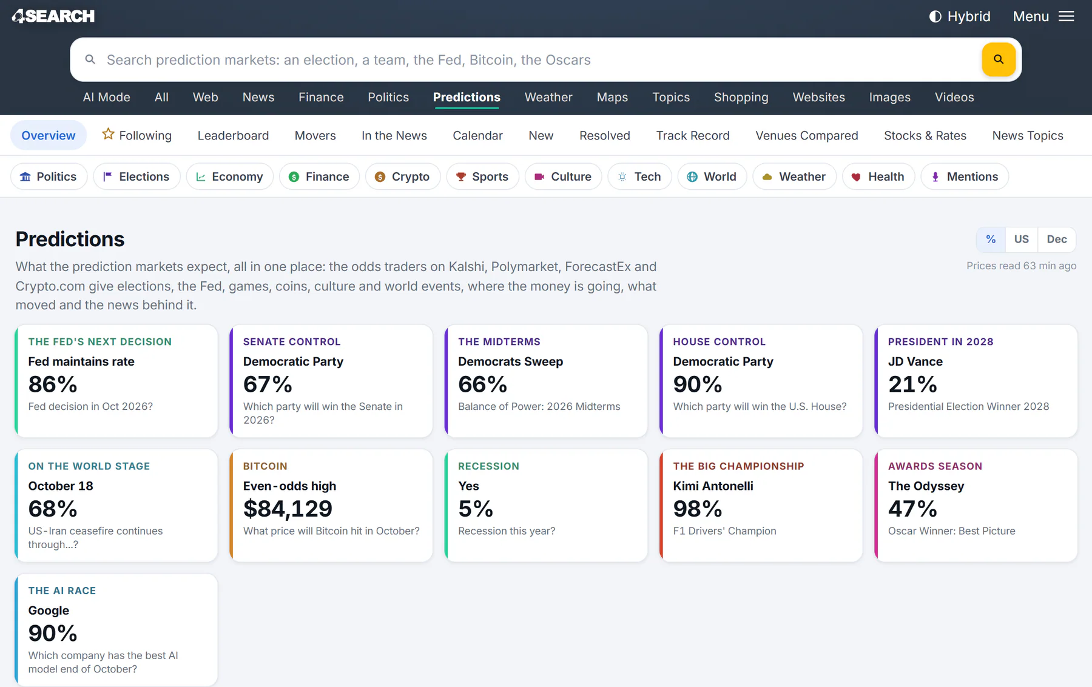Click the yellow search submit button

click(999, 59)
